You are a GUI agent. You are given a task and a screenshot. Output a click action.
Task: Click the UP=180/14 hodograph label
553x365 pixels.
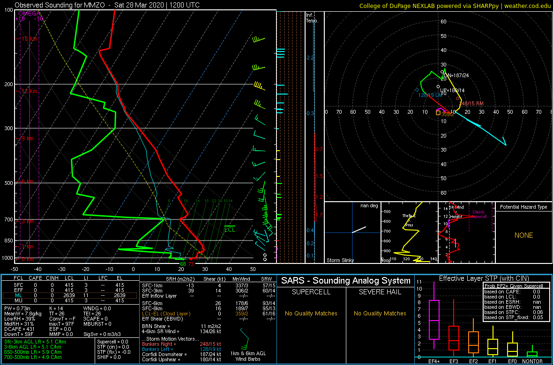453,90
